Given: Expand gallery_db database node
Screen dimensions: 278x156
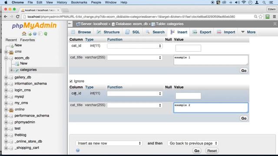Looking at the screenshot, I should pos(6,77).
